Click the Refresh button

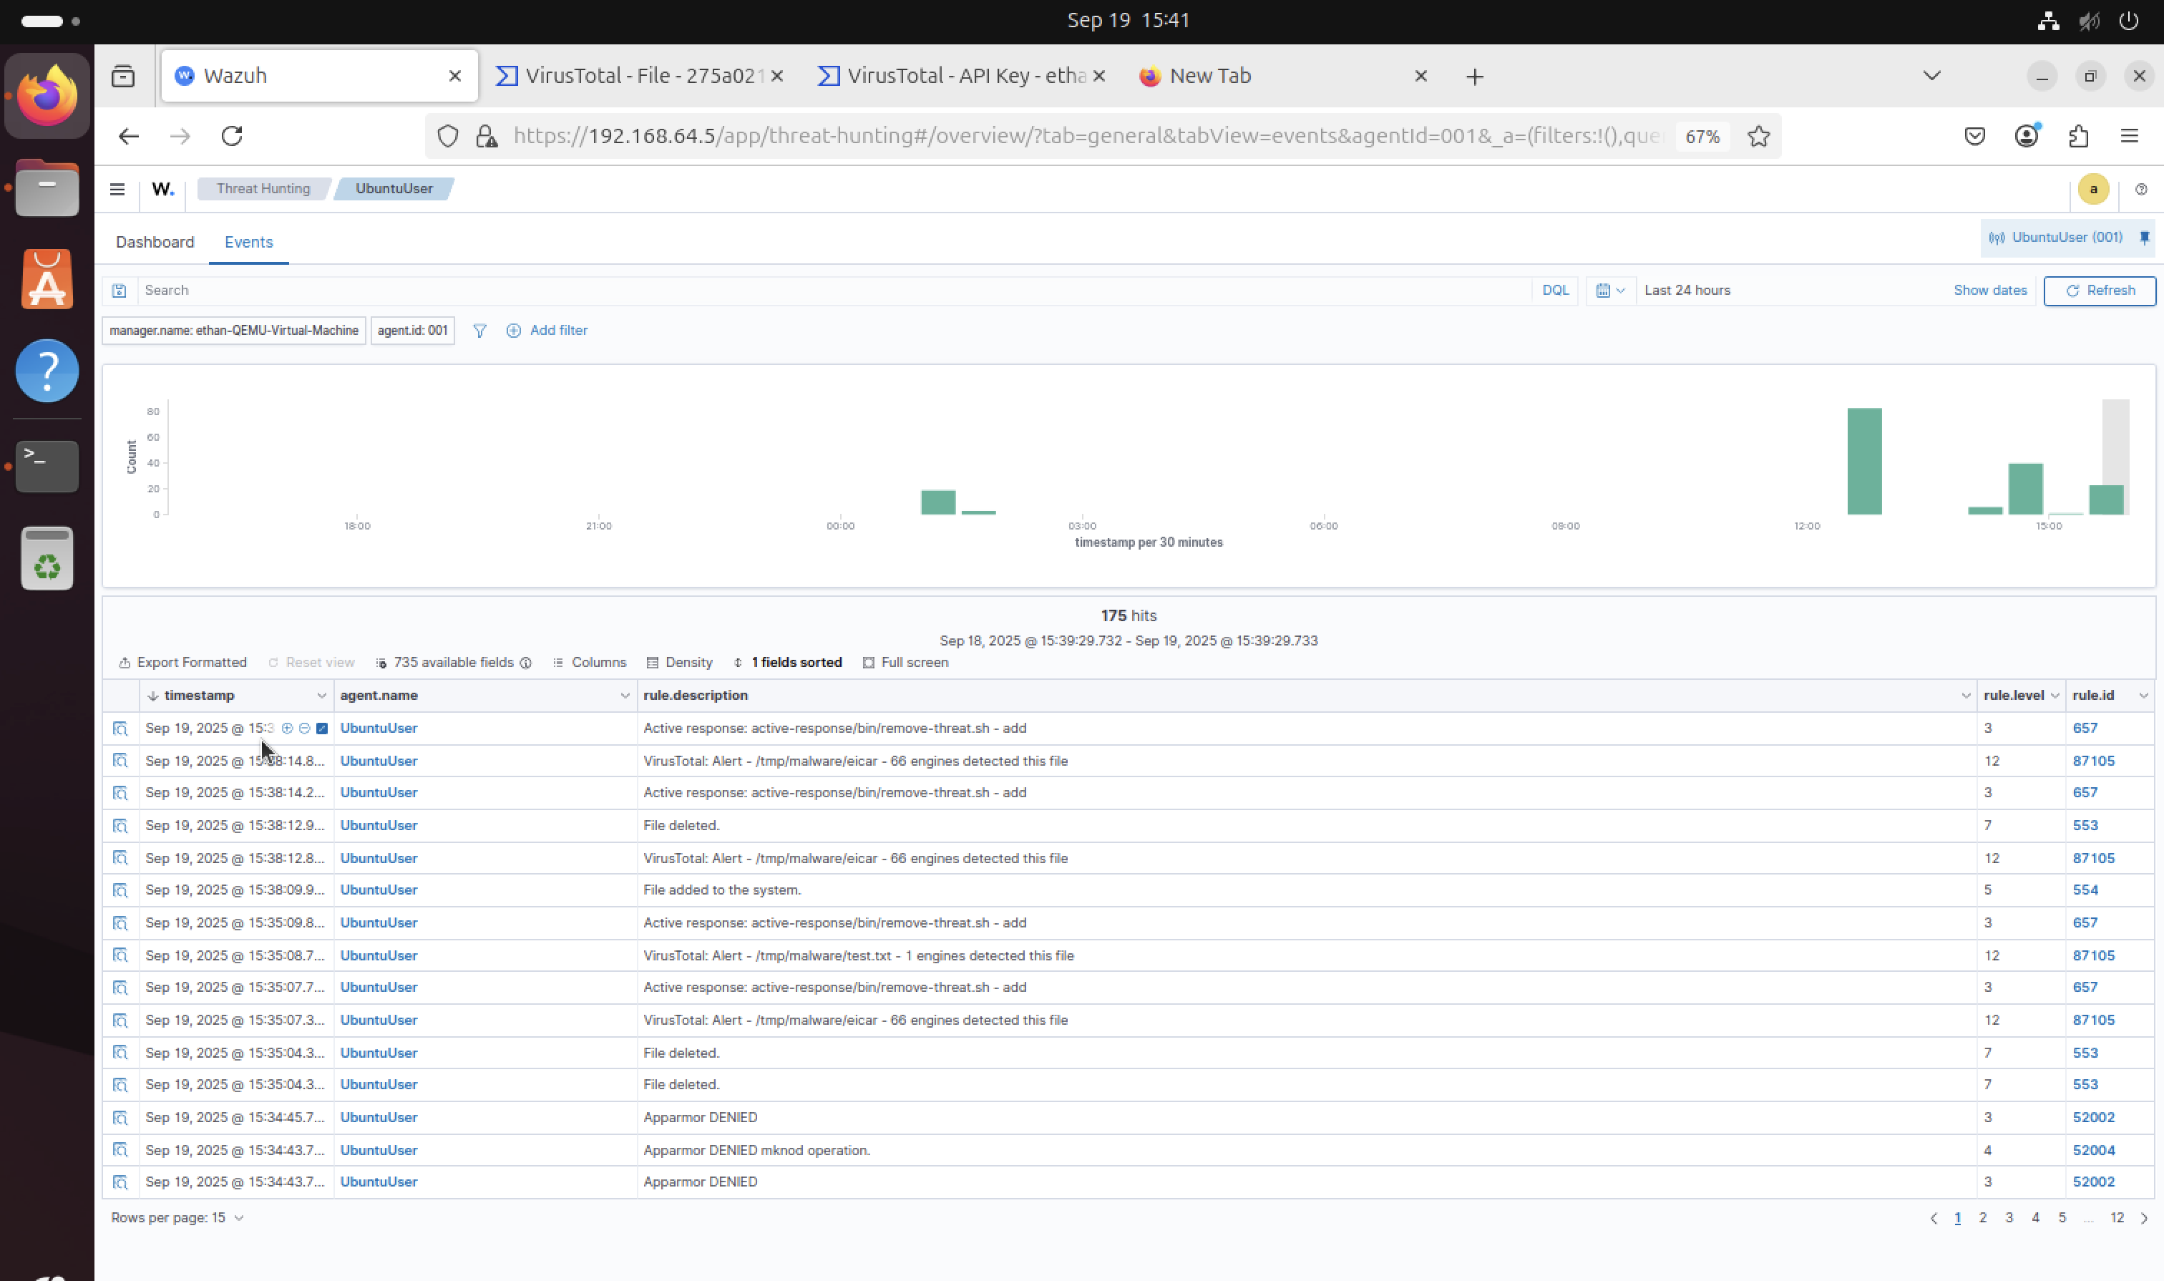(2100, 291)
